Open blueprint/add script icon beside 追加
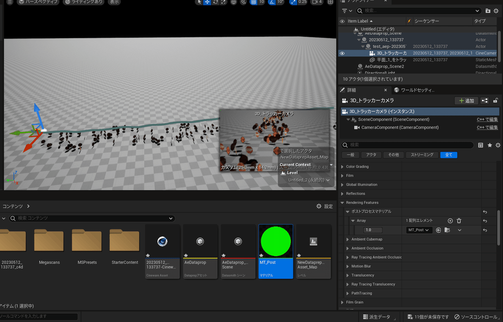This screenshot has width=503, height=322. [x=485, y=100]
